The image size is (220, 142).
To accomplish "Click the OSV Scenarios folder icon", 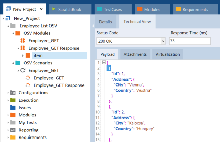I will click(x=18, y=63).
